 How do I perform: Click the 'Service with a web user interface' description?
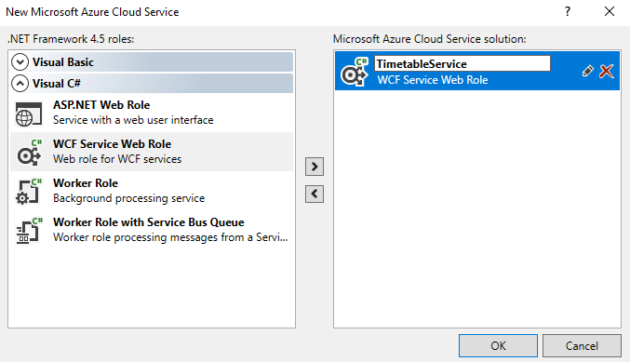(133, 120)
